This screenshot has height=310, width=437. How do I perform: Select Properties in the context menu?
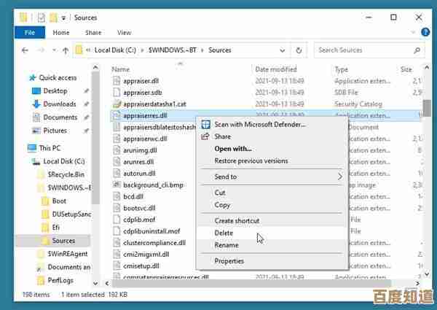pos(229,261)
